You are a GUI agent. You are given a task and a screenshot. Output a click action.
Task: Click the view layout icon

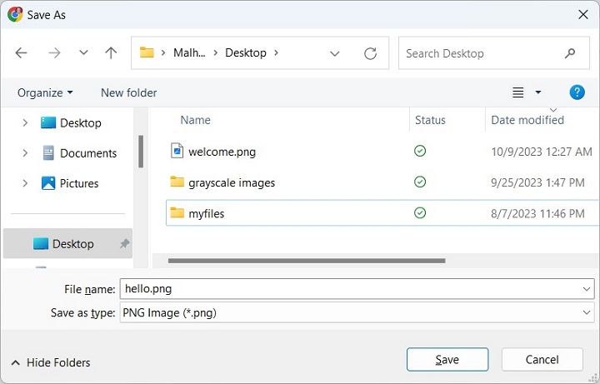[518, 92]
